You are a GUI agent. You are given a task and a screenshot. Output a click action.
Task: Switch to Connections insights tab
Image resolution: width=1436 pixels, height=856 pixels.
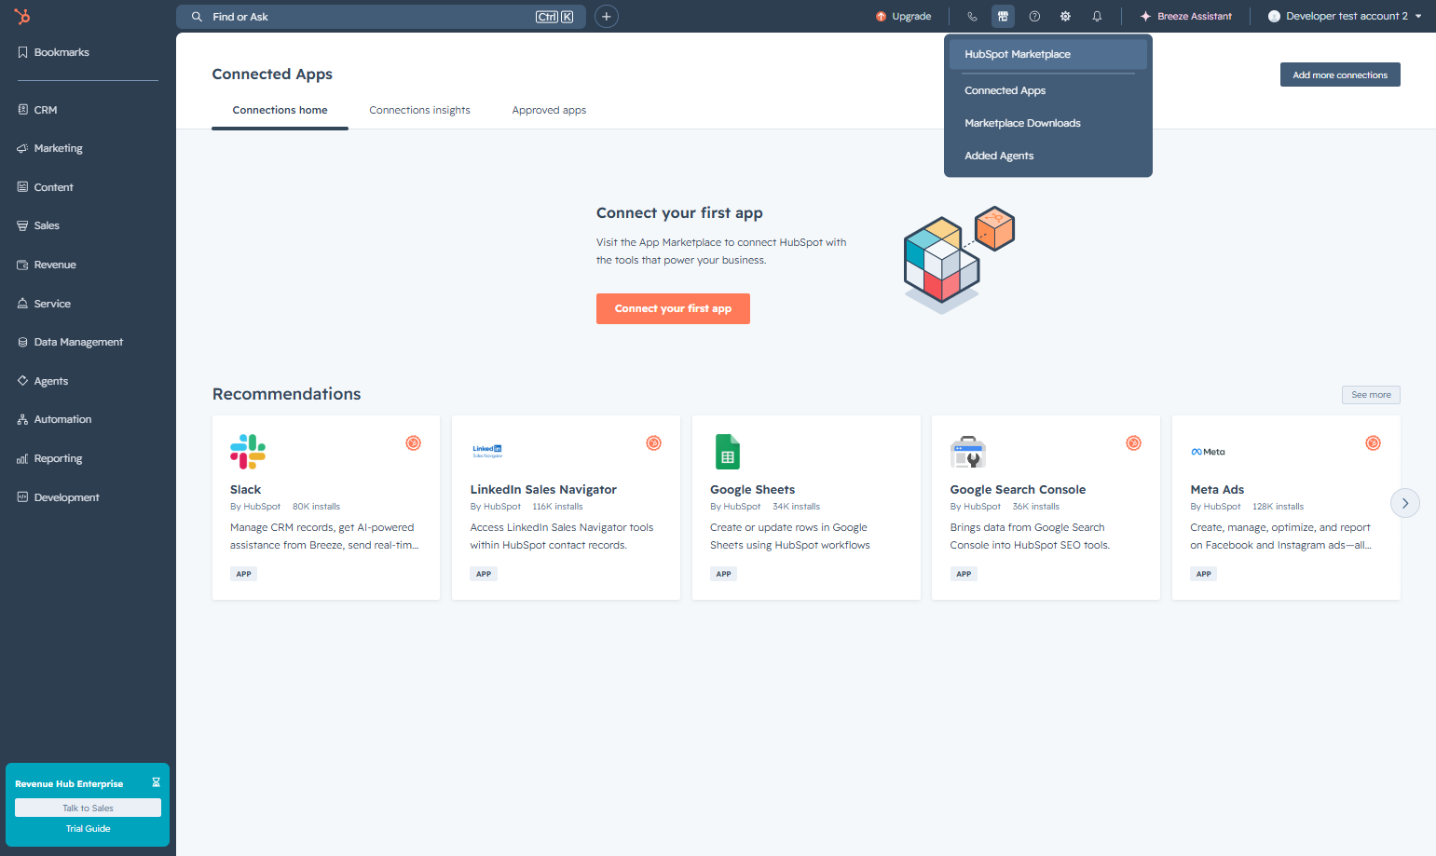click(419, 110)
